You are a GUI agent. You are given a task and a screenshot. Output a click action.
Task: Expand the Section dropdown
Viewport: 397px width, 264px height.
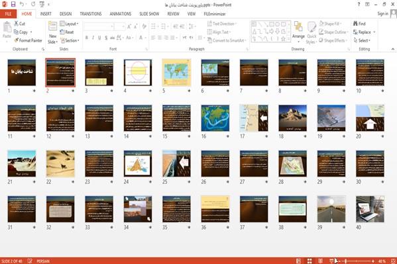coord(70,40)
